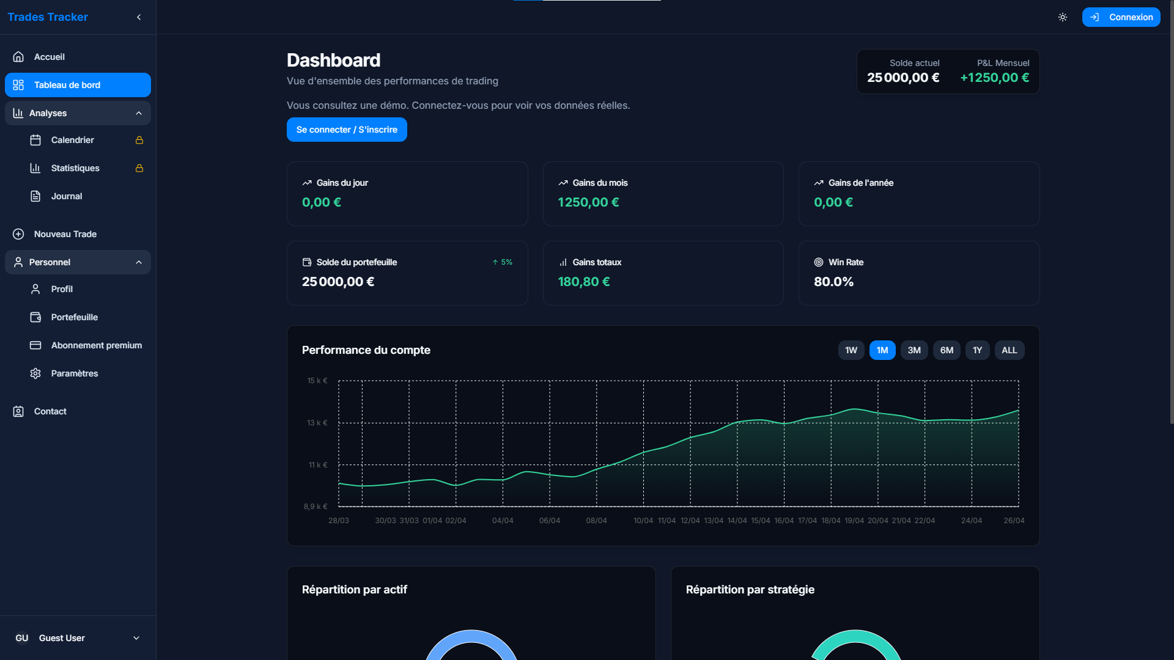Click the Connexion button
1174x660 pixels.
[x=1121, y=17]
